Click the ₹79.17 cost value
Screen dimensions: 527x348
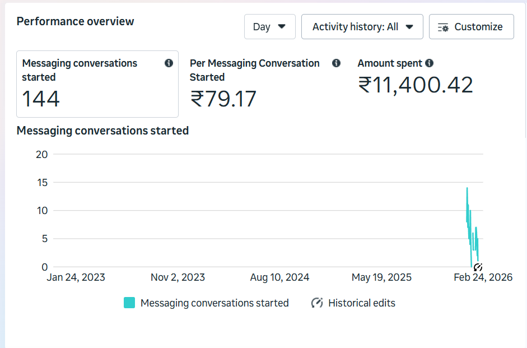pyautogui.click(x=223, y=99)
